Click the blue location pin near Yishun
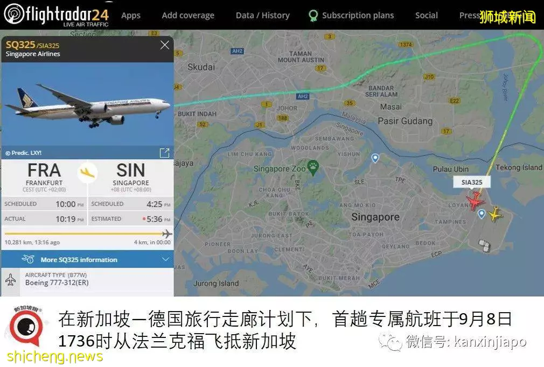 coord(375,158)
